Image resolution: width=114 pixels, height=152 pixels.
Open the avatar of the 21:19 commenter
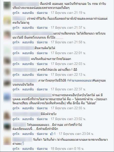click(x=7, y=6)
